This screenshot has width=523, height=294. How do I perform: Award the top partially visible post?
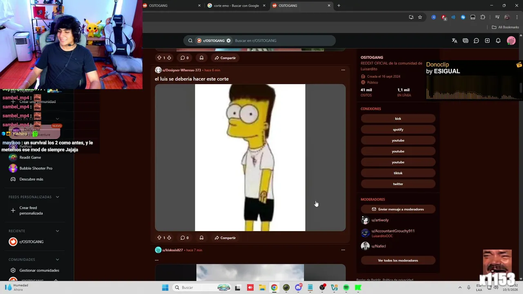(201, 58)
